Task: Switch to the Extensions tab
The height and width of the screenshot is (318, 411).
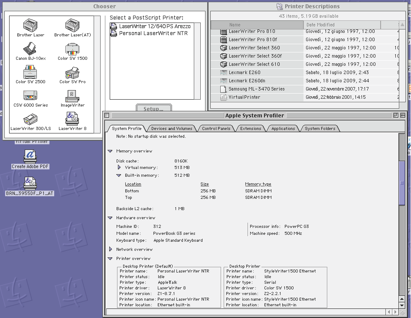Action: coord(251,128)
